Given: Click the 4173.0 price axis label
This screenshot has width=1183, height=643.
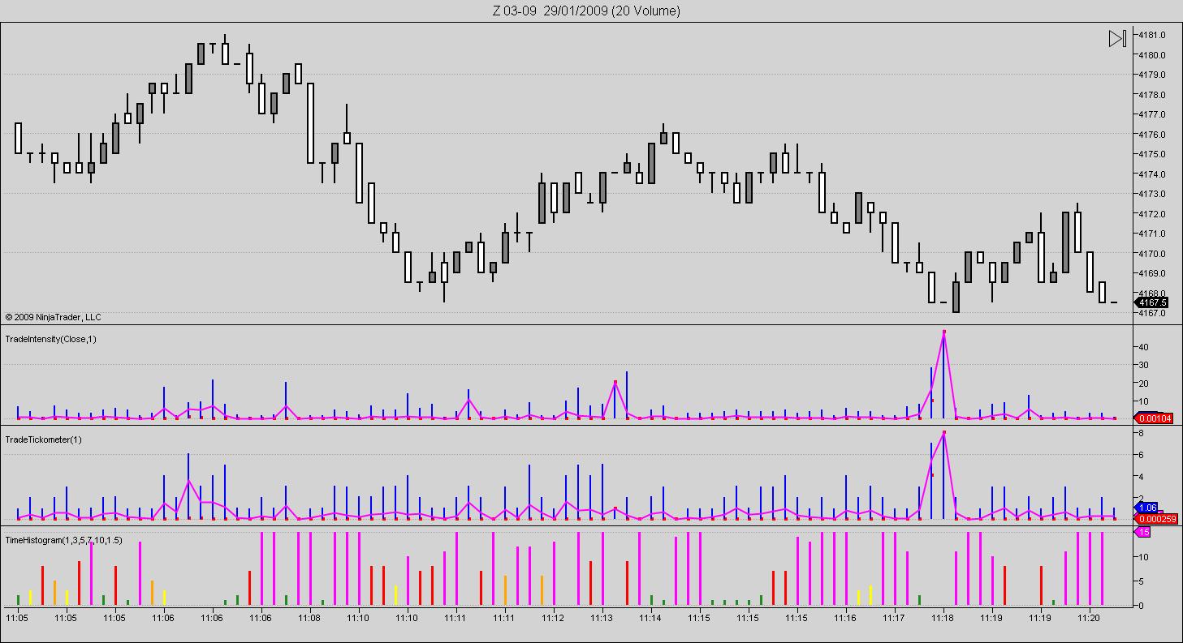Looking at the screenshot, I should click(1152, 194).
